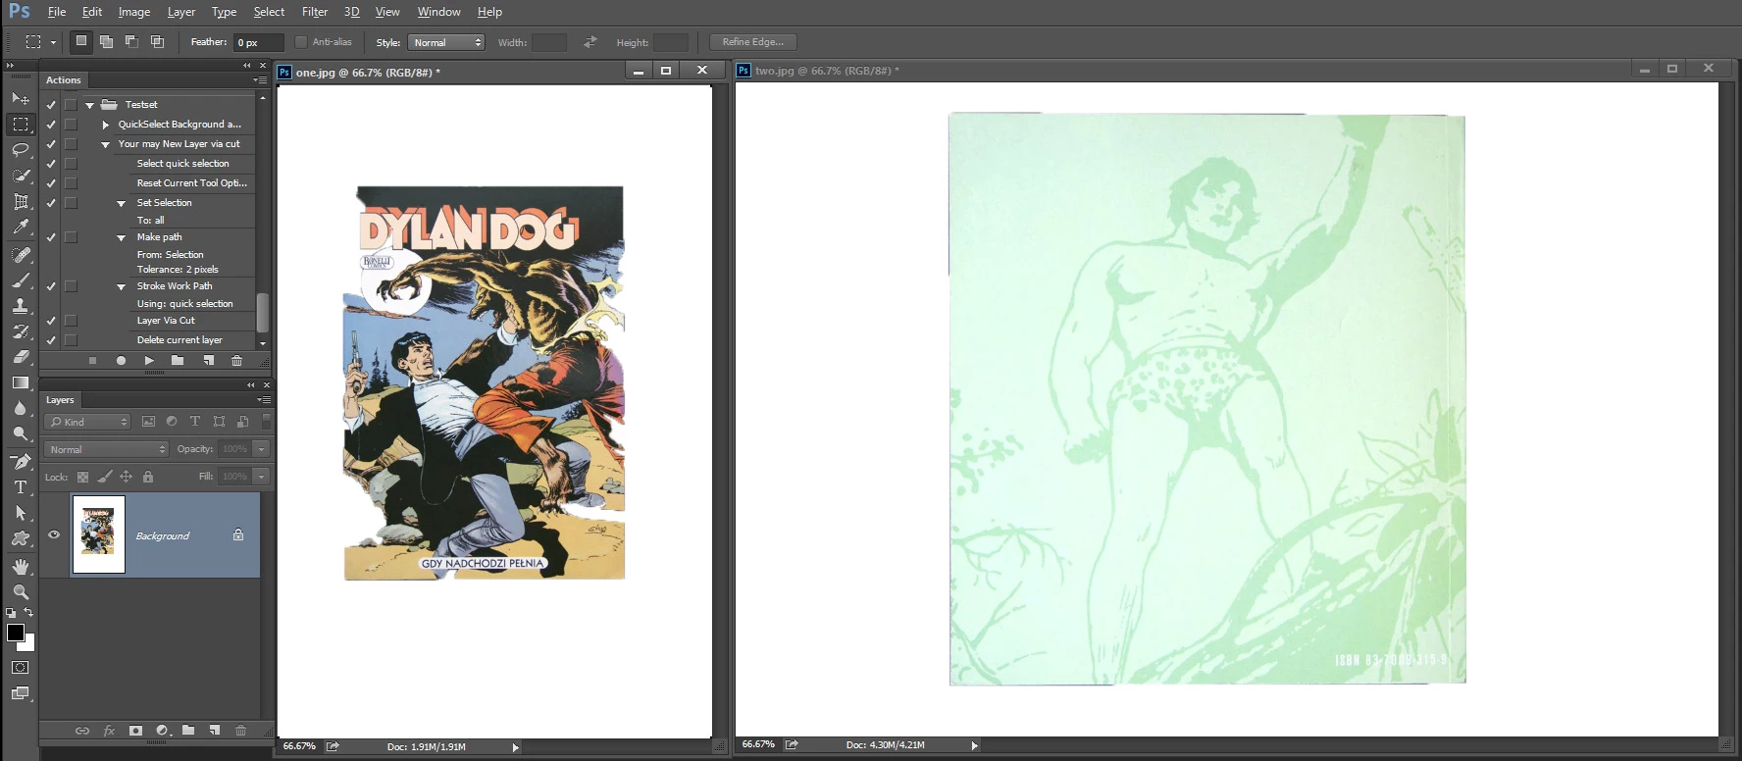The width and height of the screenshot is (1742, 761).
Task: Open the Layer menu
Action: [181, 12]
